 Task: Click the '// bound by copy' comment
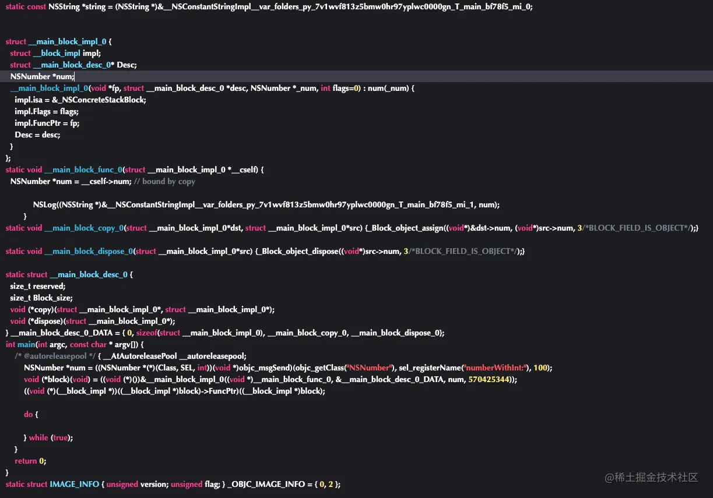(164, 181)
